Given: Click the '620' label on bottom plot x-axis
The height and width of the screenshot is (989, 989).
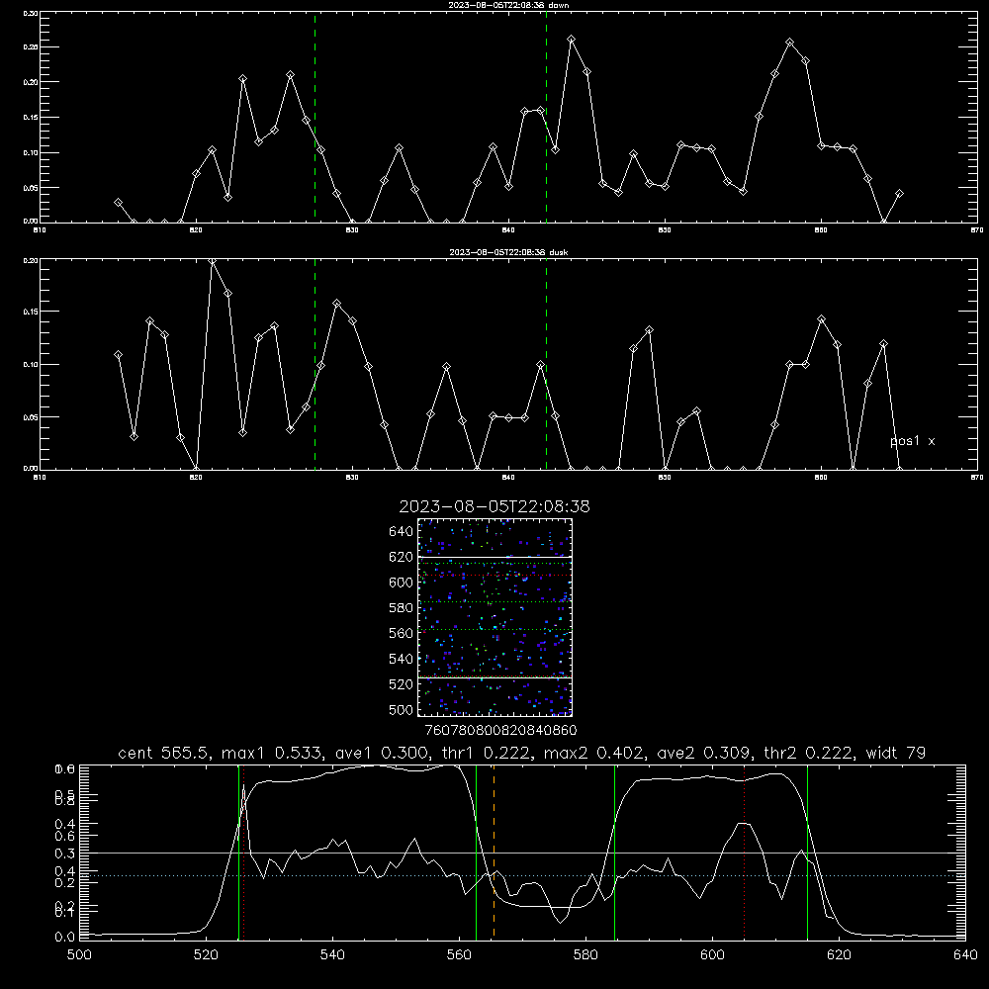Looking at the screenshot, I should point(839,955).
